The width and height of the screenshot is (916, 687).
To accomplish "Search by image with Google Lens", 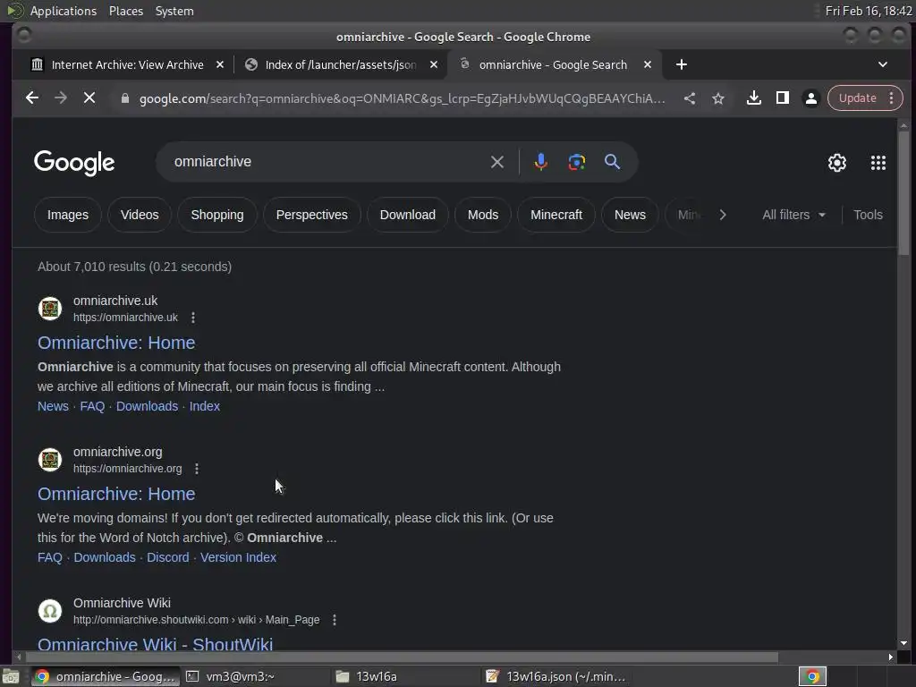I will click(577, 162).
